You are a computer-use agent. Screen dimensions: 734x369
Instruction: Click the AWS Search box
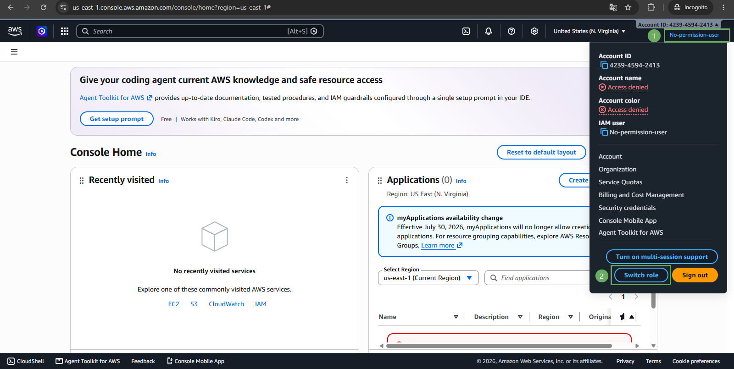[x=200, y=31]
